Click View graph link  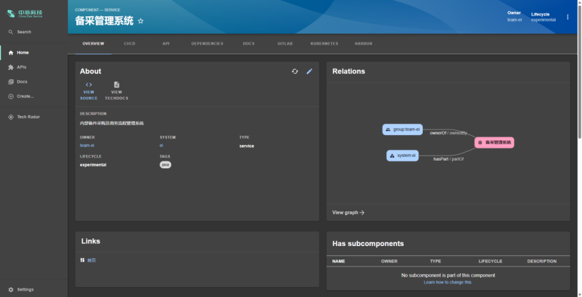pyautogui.click(x=348, y=212)
